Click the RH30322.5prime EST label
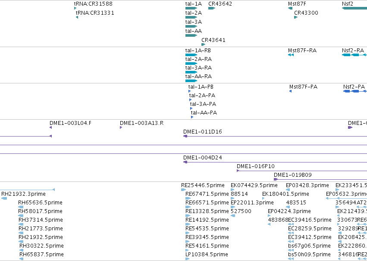This screenshot has width=367, height=261. (41, 246)
